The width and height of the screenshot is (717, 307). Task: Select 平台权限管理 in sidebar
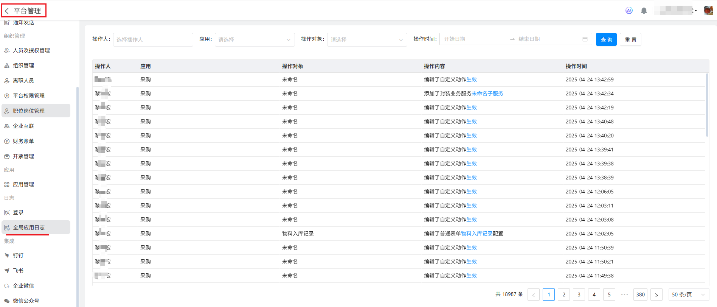[29, 96]
